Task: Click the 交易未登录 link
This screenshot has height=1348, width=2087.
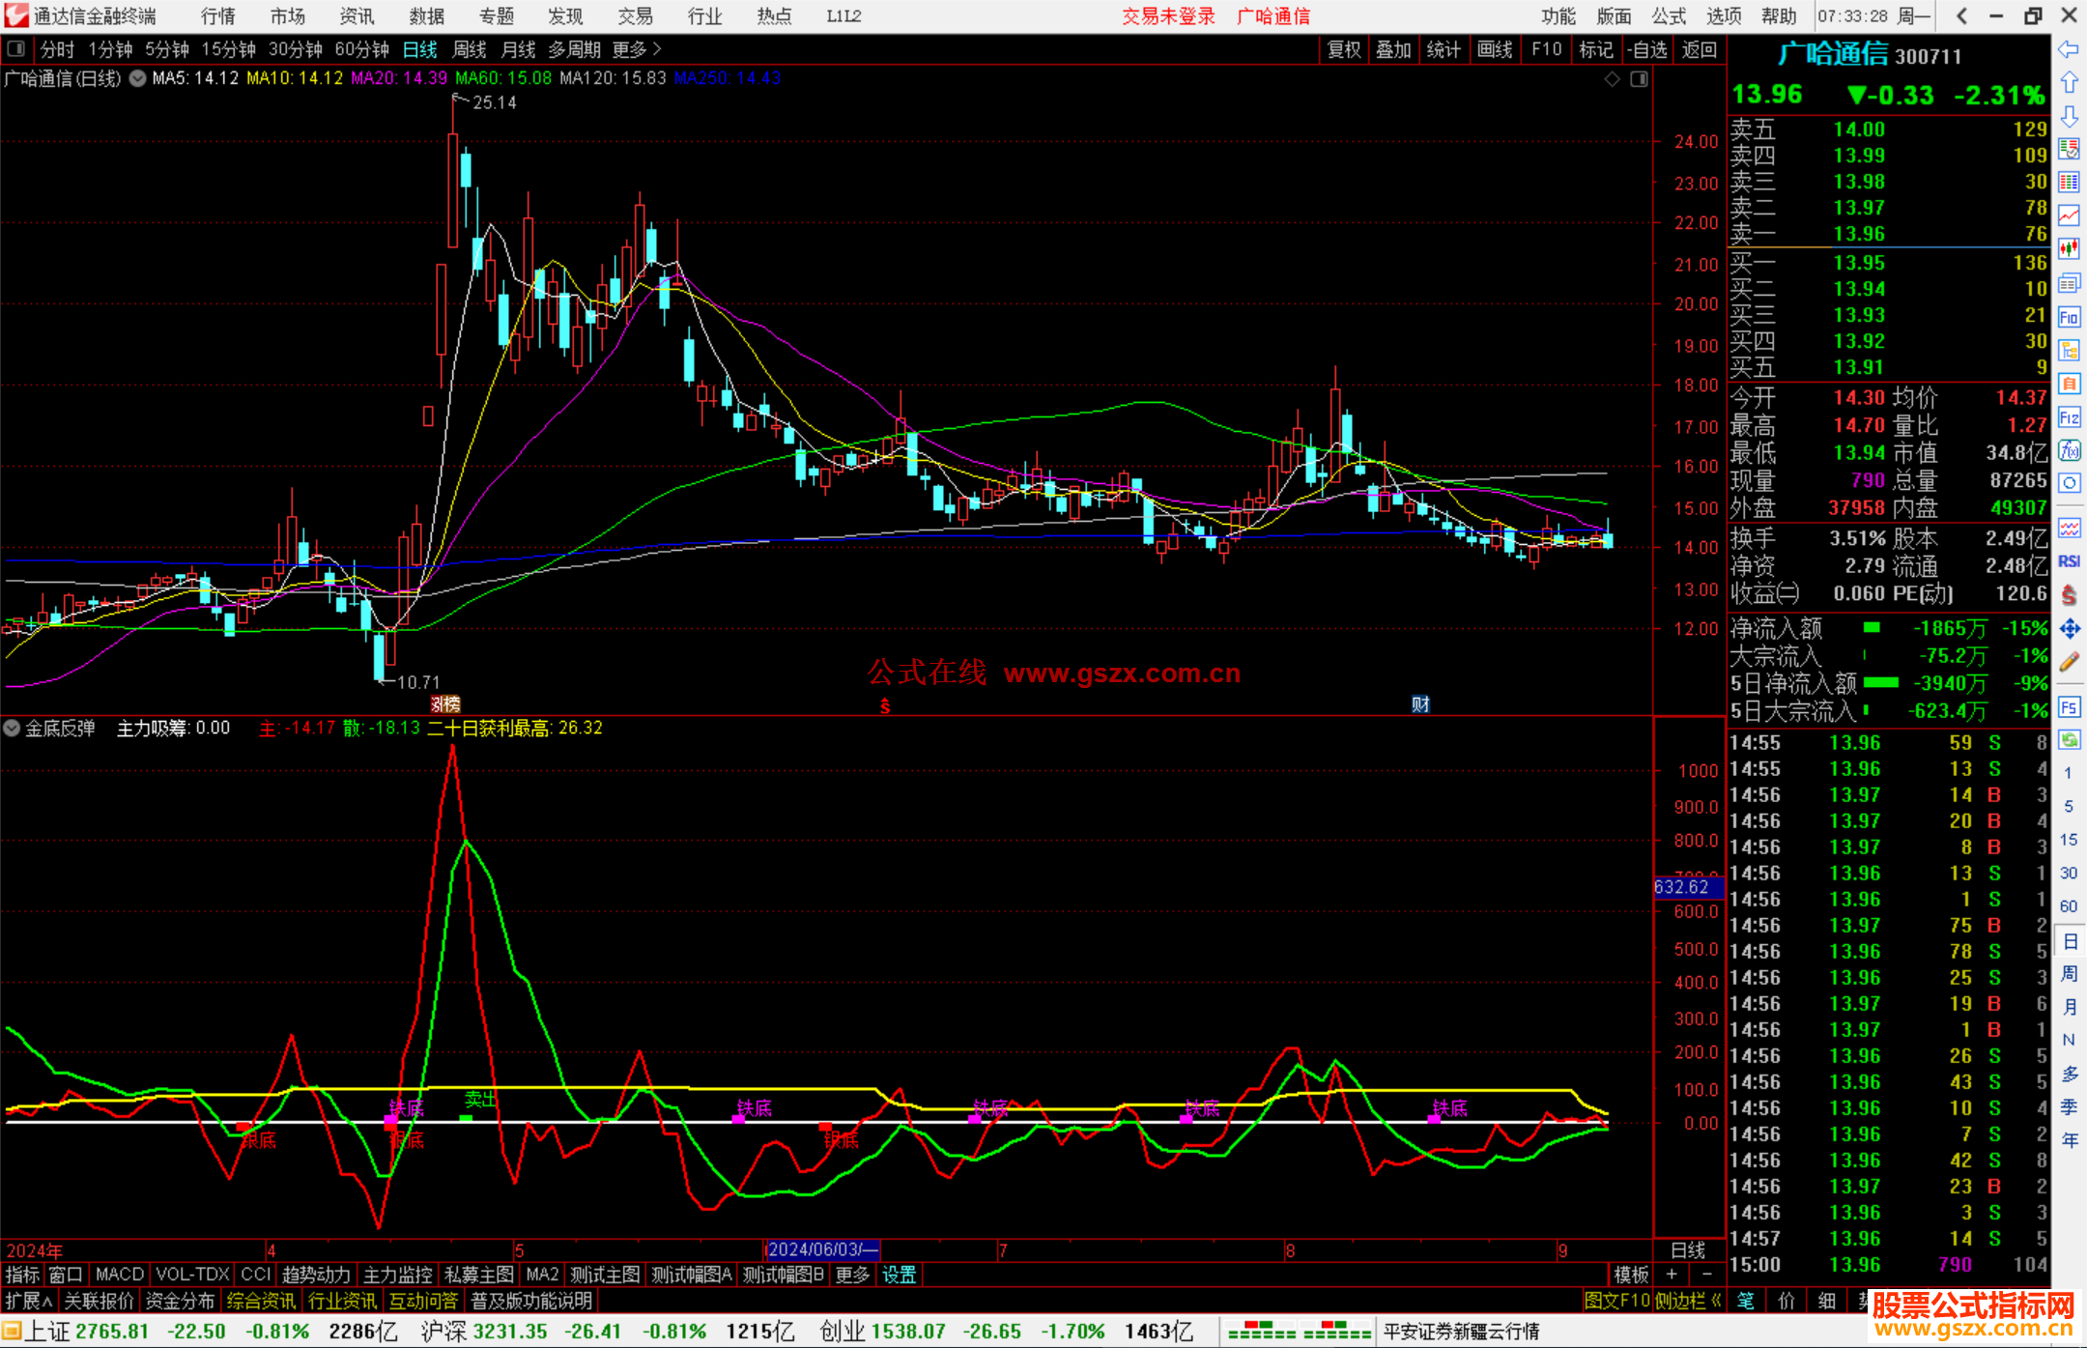Action: click(x=1168, y=15)
